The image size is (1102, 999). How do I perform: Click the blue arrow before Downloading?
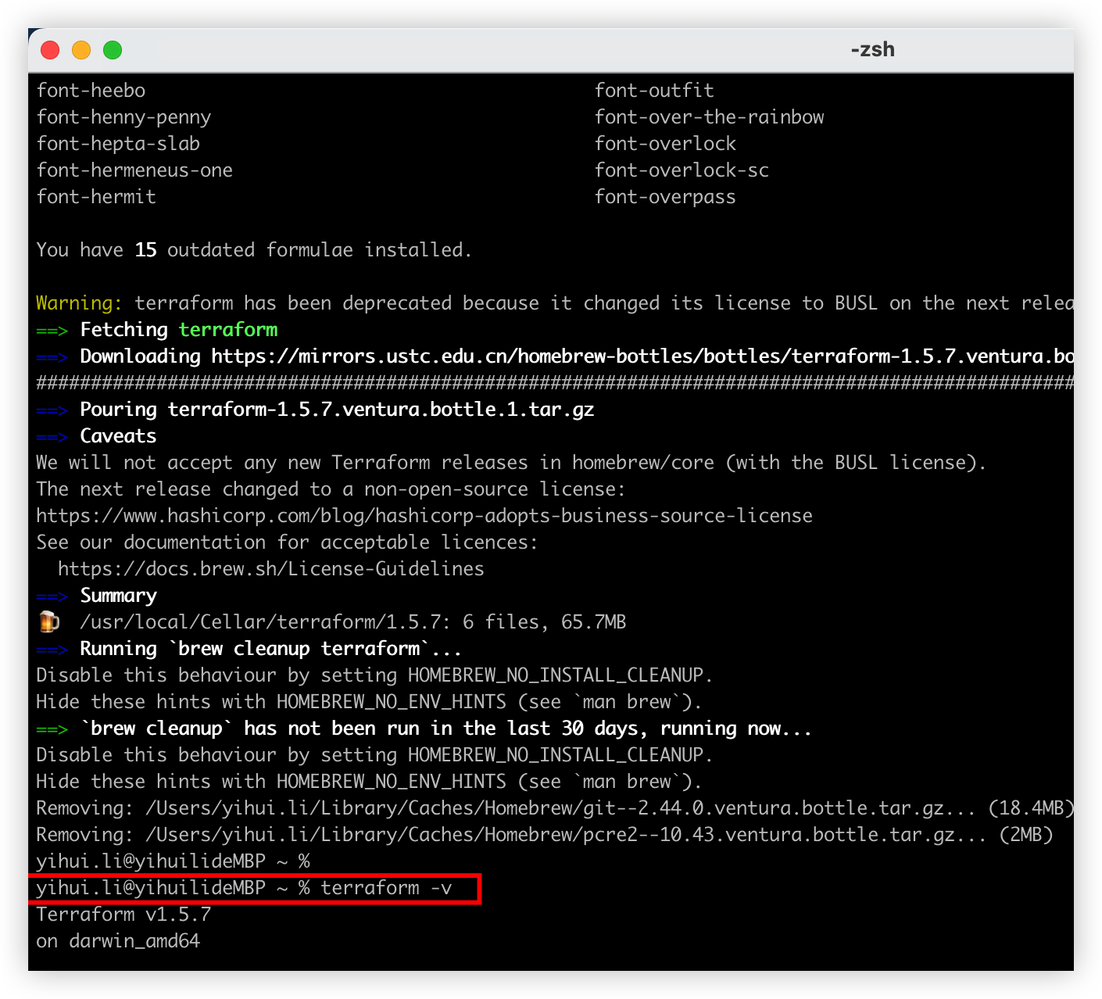(x=52, y=357)
